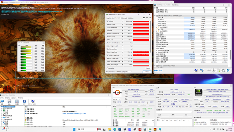Click the NVIDIA logo in system summary window

[x=199, y=92]
